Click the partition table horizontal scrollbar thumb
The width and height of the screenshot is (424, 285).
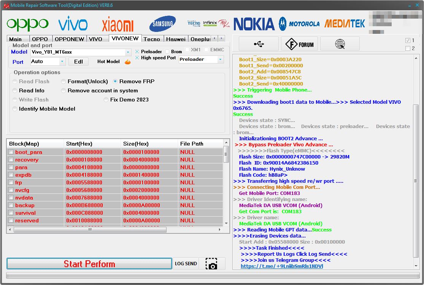[90, 230]
